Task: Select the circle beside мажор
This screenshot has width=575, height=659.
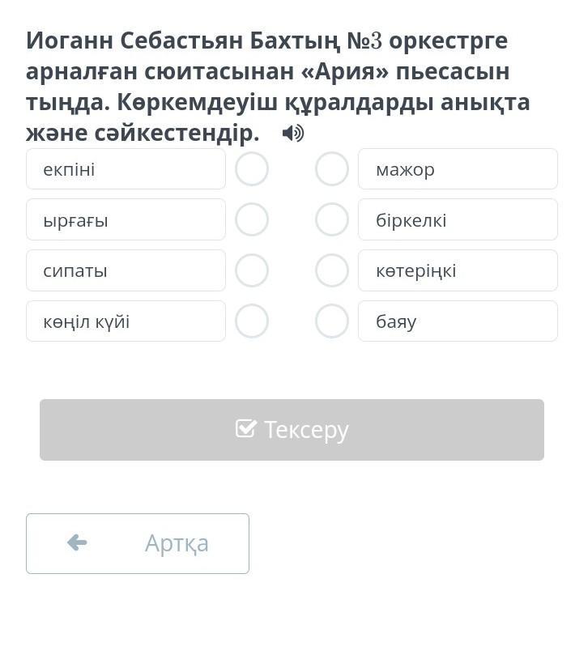Action: [x=332, y=169]
